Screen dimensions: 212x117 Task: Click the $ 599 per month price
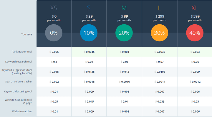(x=195, y=18)
